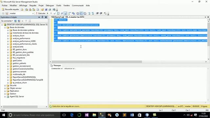Expand the multimedia_db database node

(8, 74)
